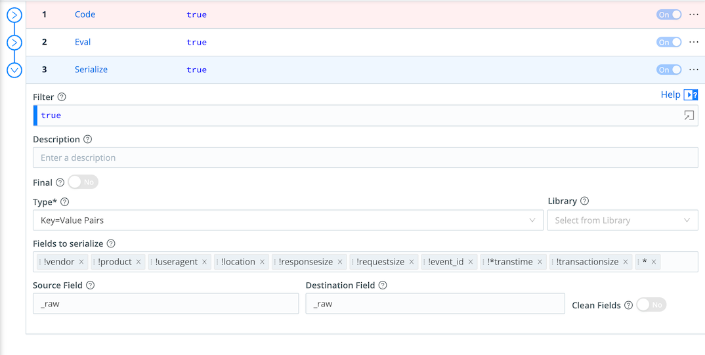Screen dimensions: 705x355
Task: Click the !*transtime tag text
Action: click(x=510, y=262)
